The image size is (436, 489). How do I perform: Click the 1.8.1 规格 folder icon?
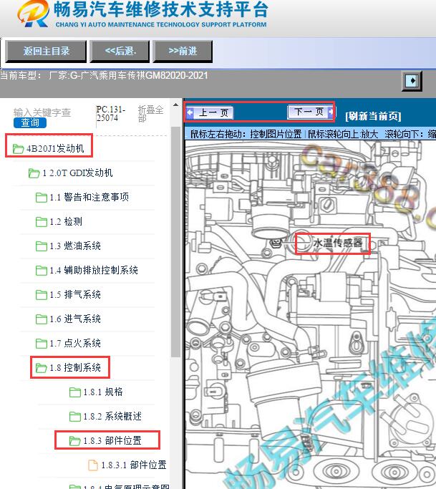(x=75, y=392)
